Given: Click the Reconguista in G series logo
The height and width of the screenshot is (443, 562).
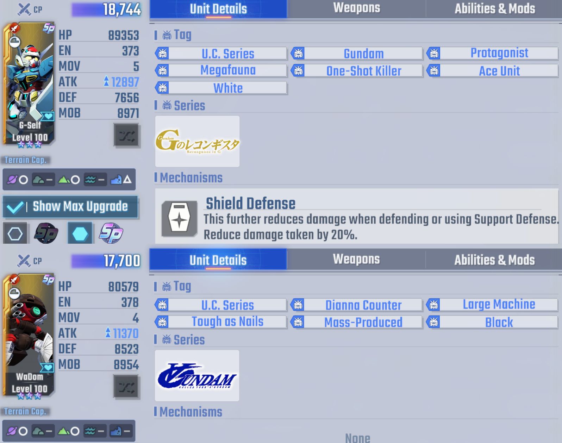Looking at the screenshot, I should [197, 141].
